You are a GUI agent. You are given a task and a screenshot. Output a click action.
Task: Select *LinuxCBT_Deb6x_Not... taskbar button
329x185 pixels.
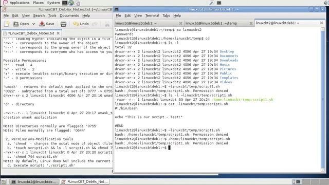tap(84, 181)
